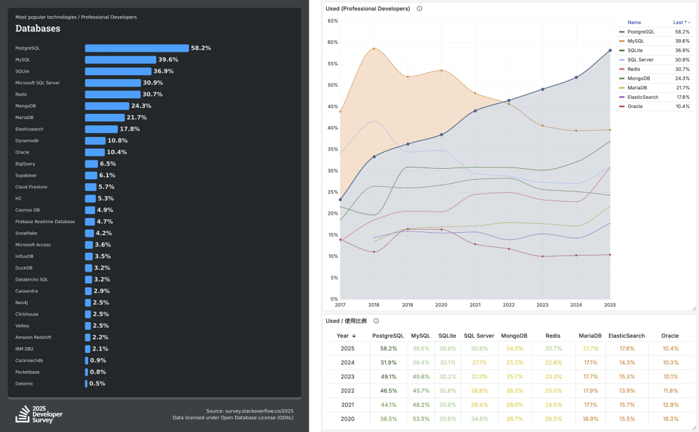The height and width of the screenshot is (432, 699).
Task: Toggle the Redis series in the chart legend
Action: 634,69
